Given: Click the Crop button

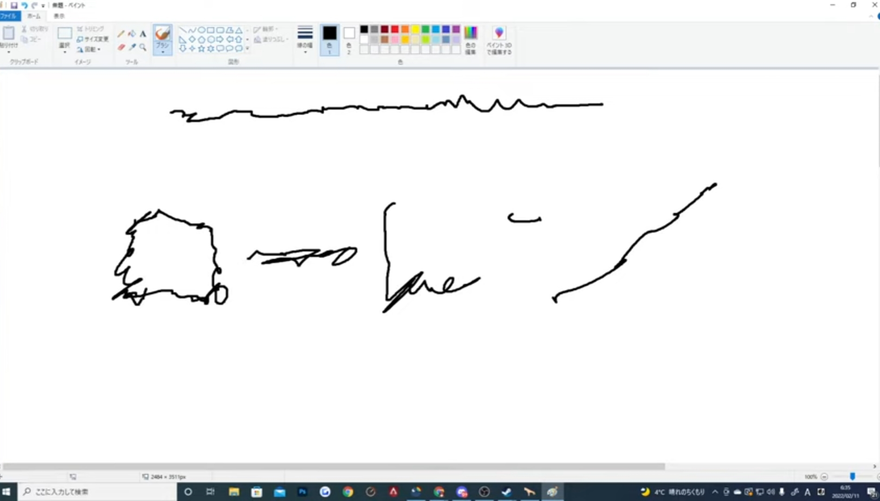Looking at the screenshot, I should 91,29.
